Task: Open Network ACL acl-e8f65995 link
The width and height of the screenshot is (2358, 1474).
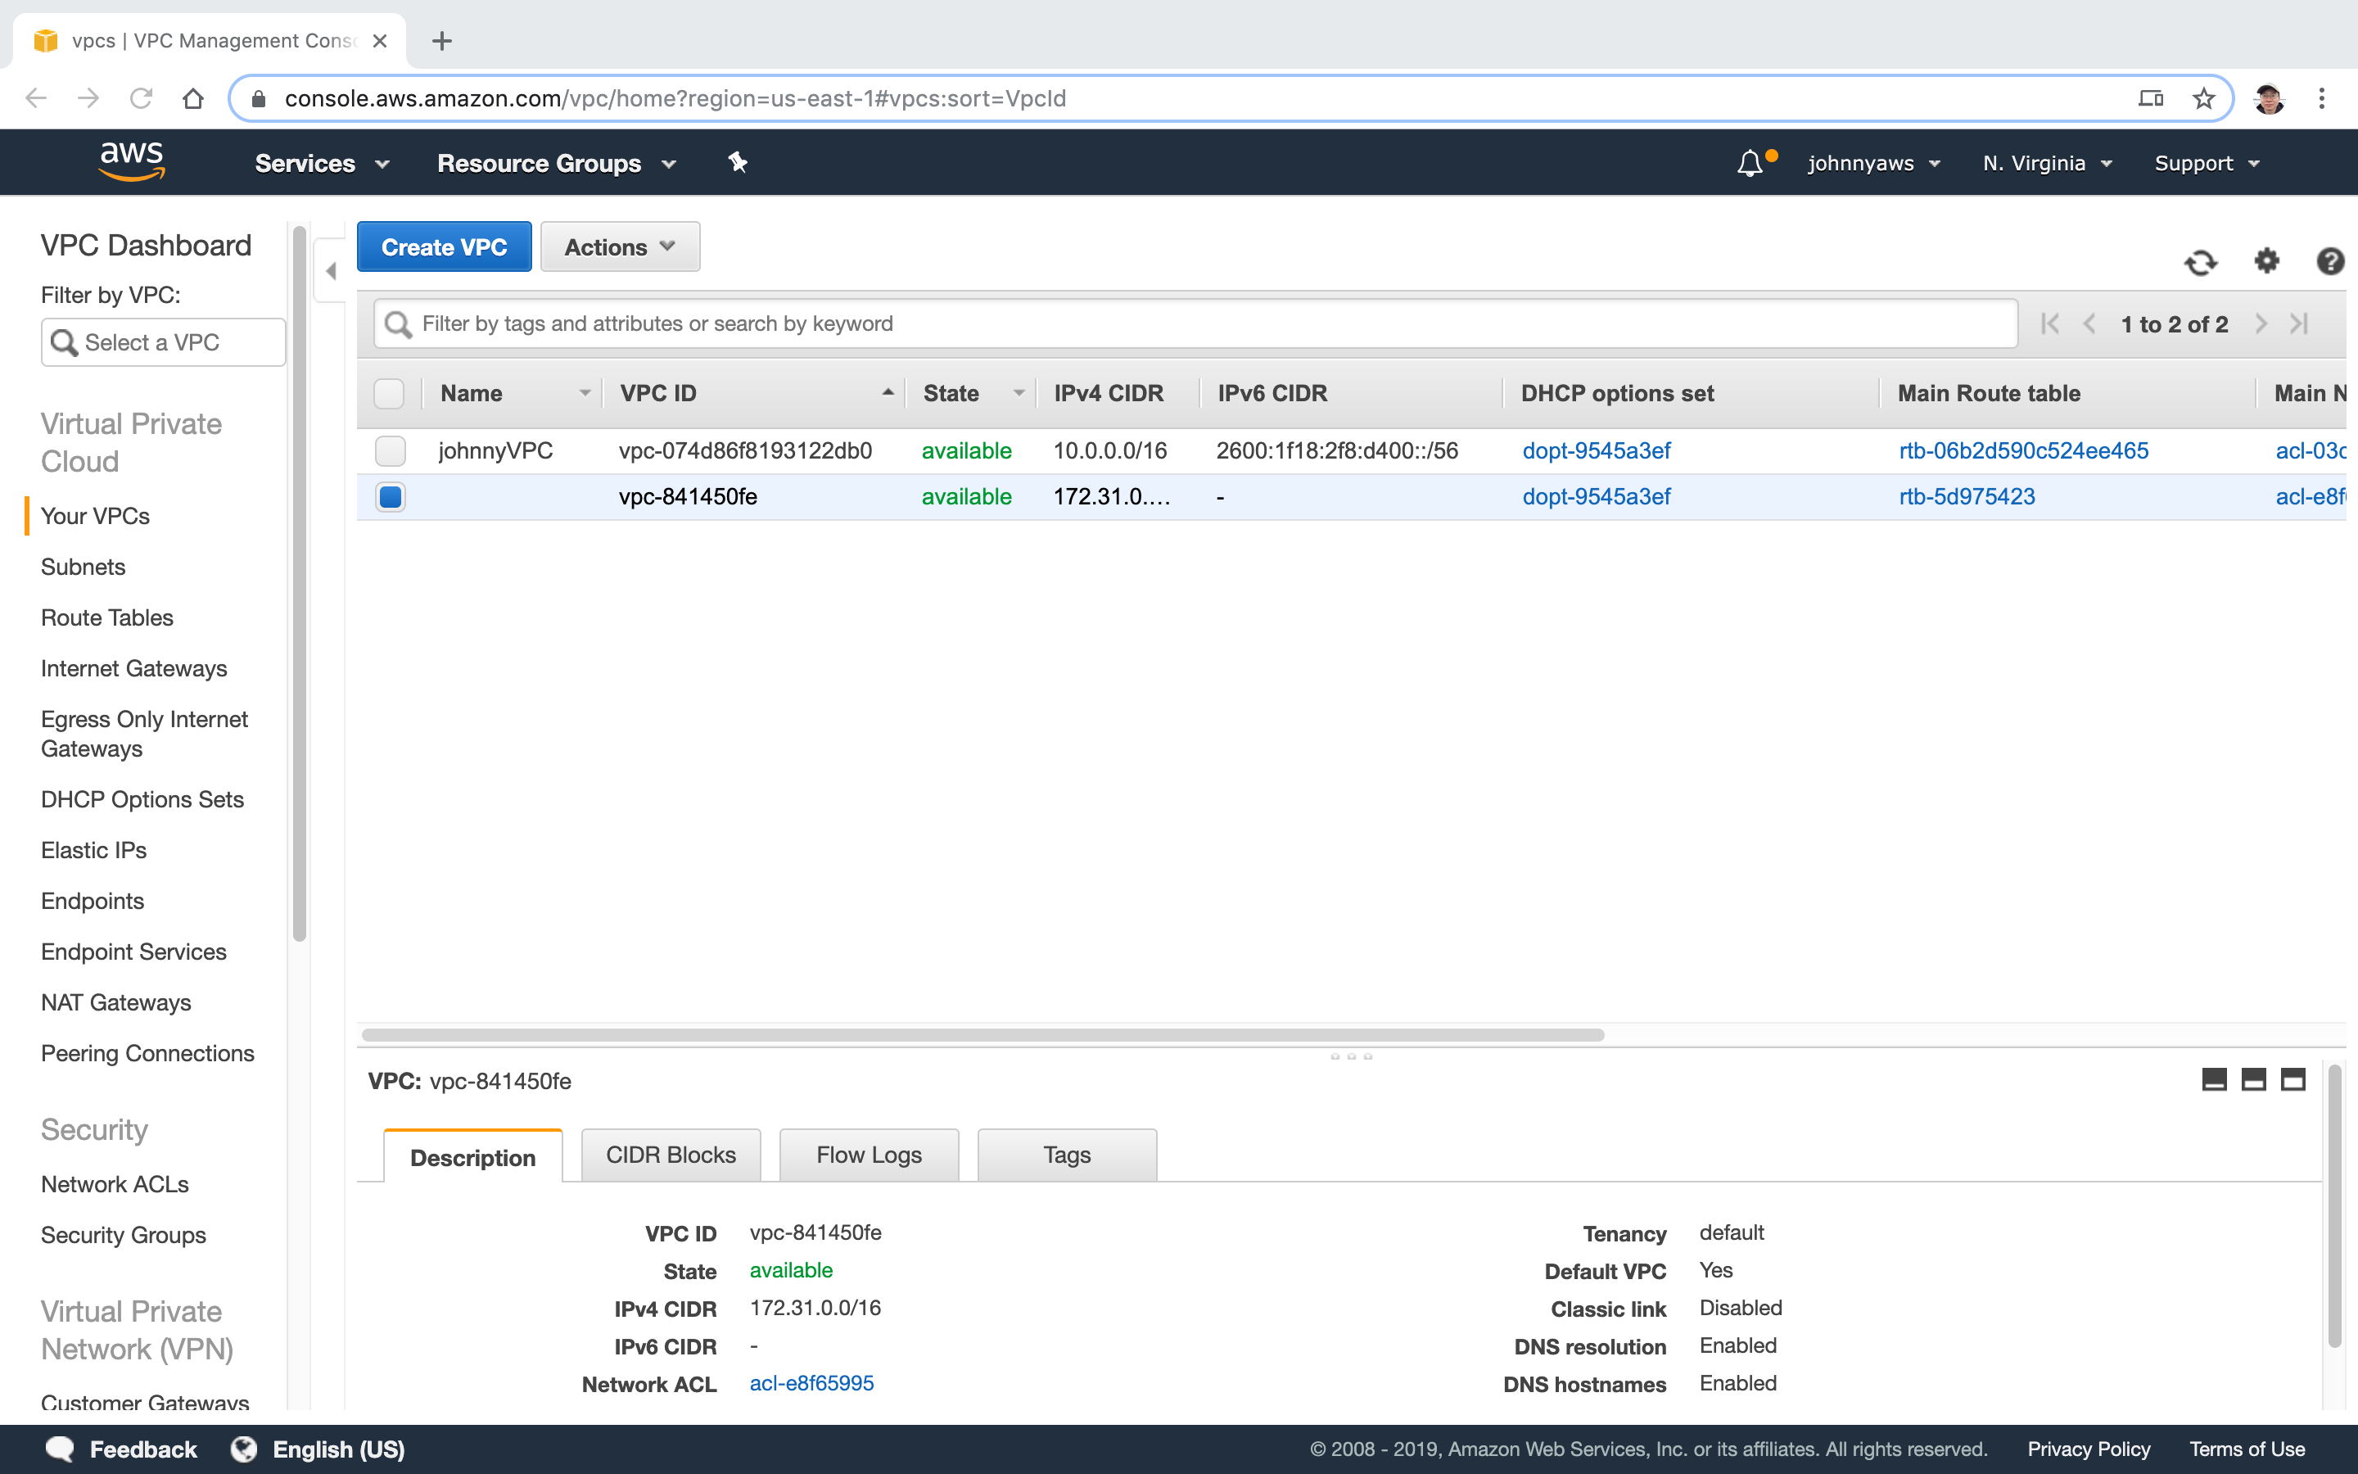Action: [811, 1382]
